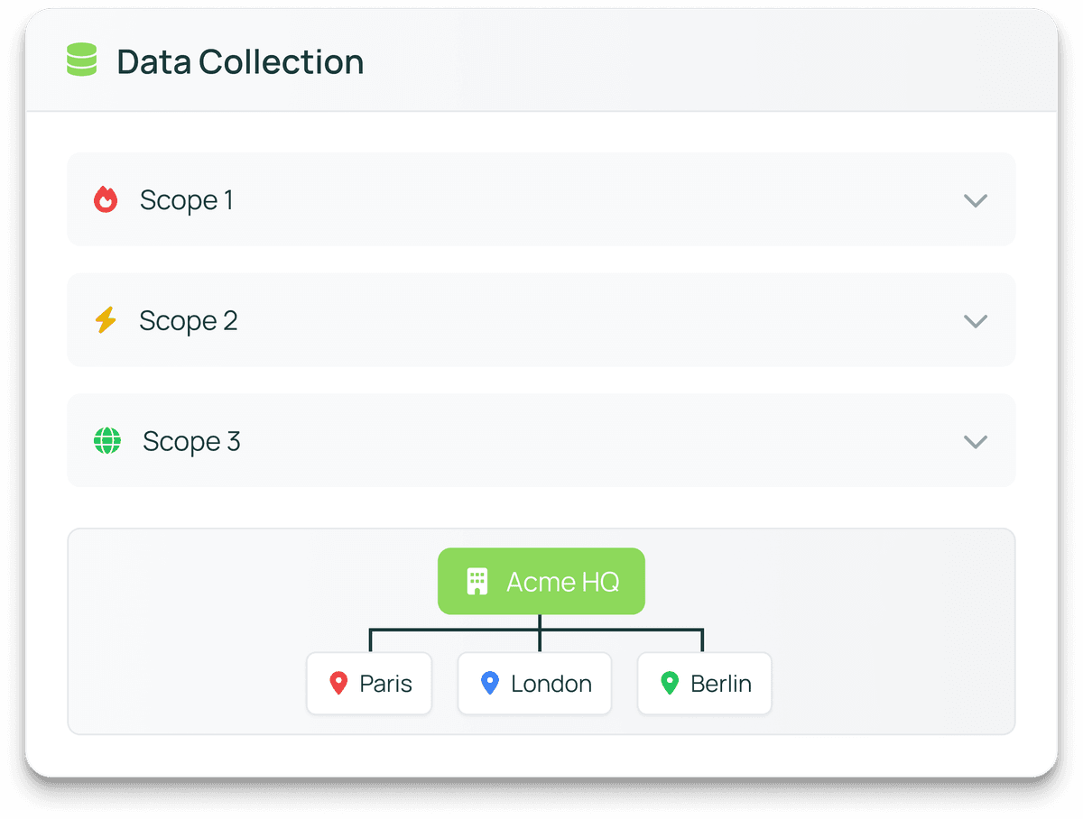Expand Scope 1 using its chevron arrow

point(976,200)
